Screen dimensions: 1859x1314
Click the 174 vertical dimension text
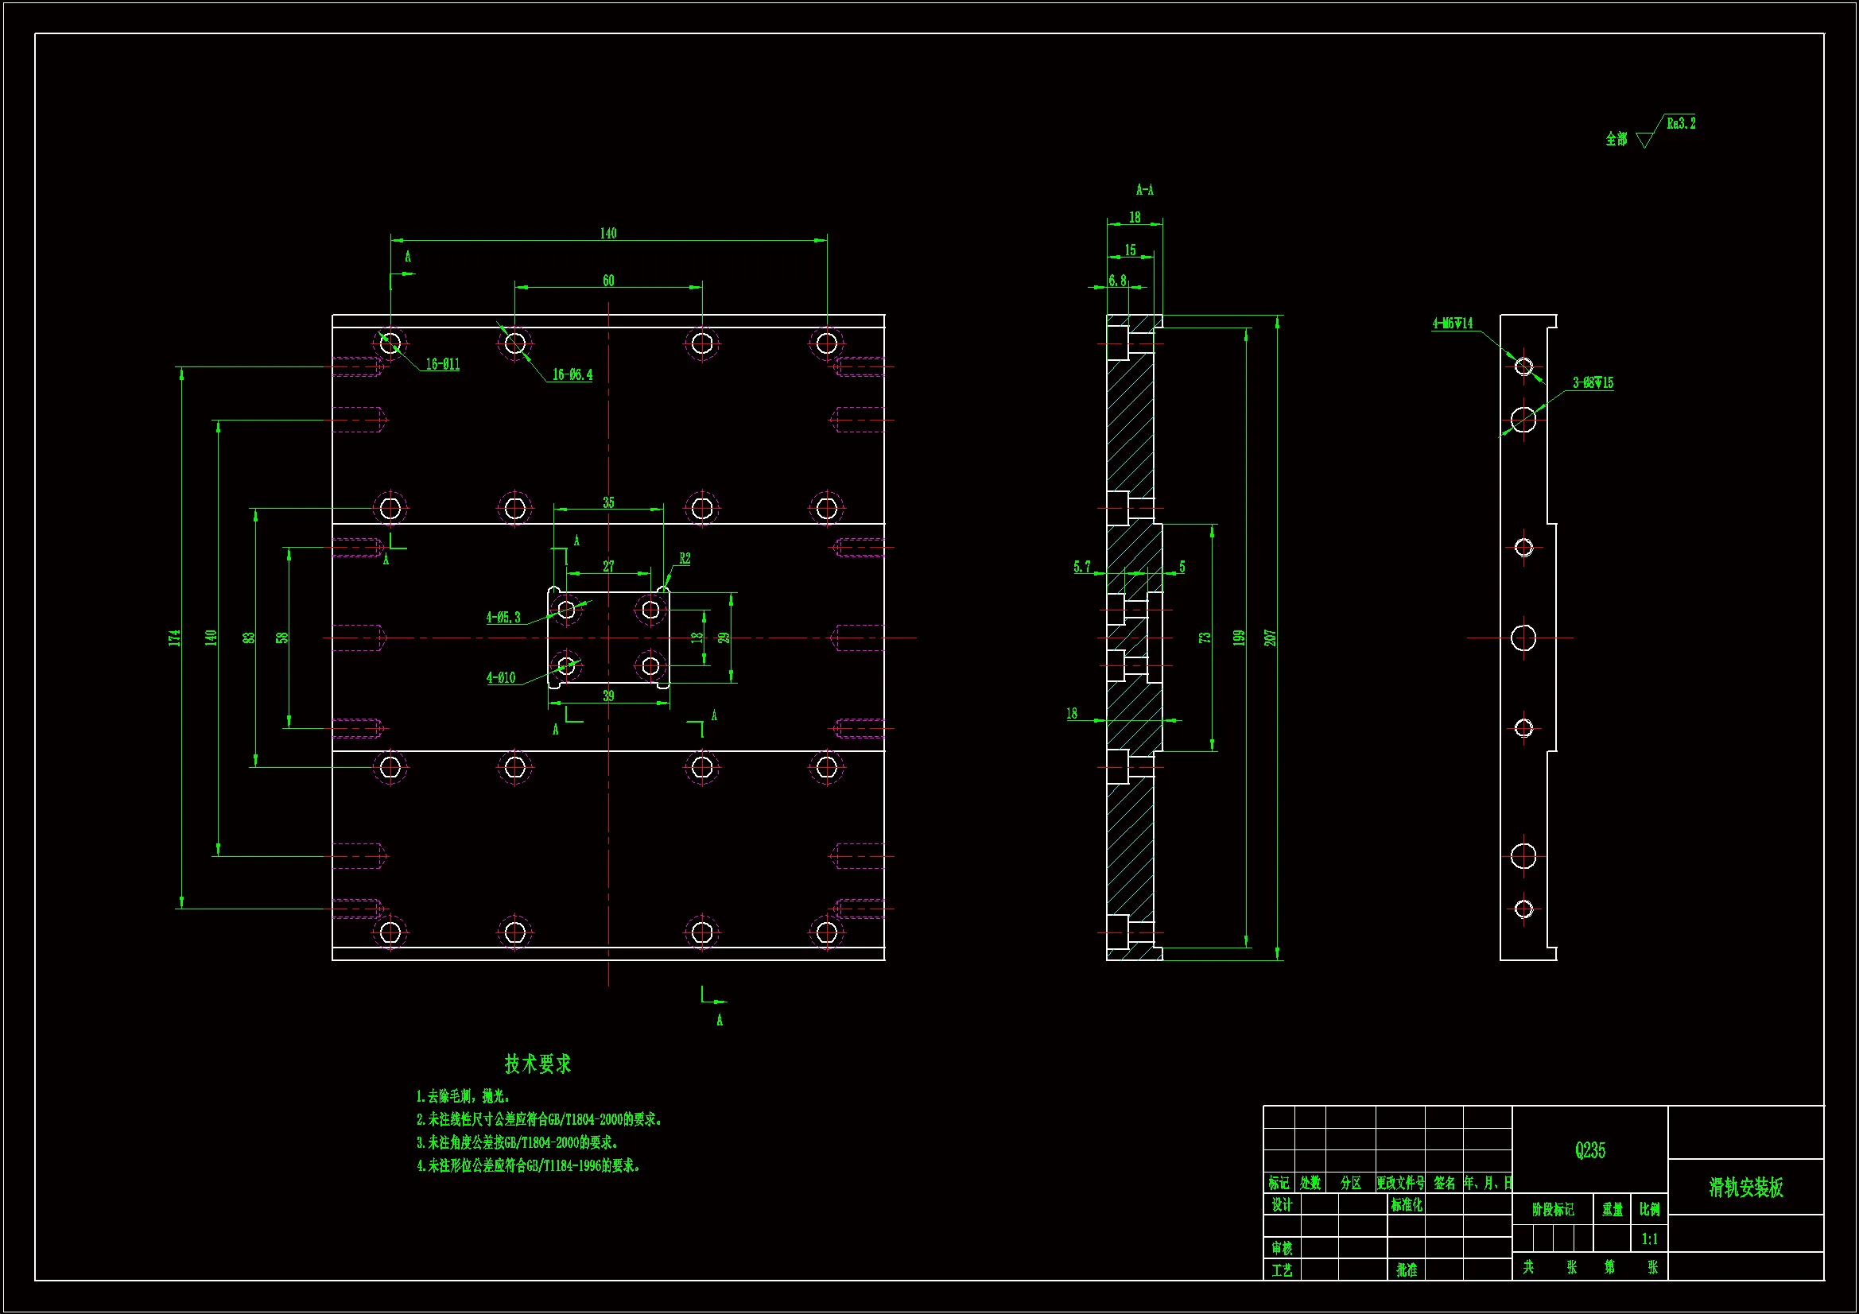click(174, 638)
